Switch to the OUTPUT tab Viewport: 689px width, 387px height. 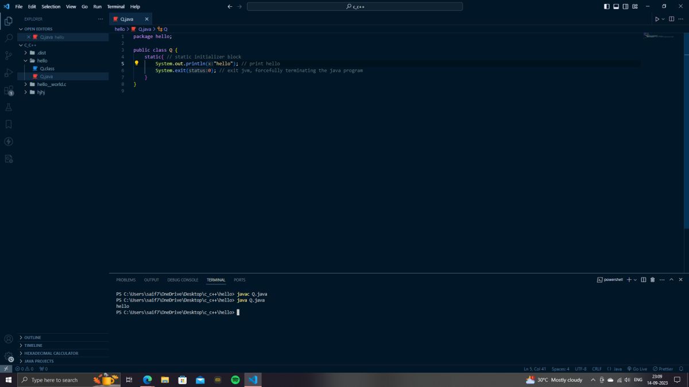(x=152, y=280)
